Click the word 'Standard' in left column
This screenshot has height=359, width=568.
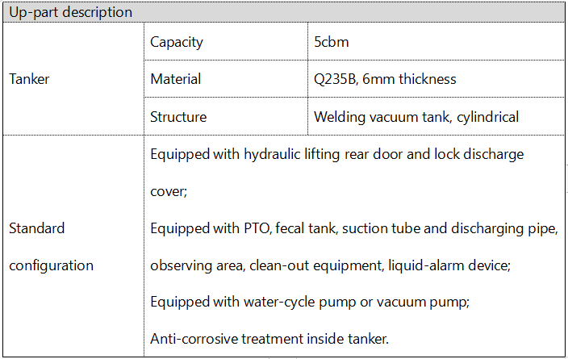point(36,228)
